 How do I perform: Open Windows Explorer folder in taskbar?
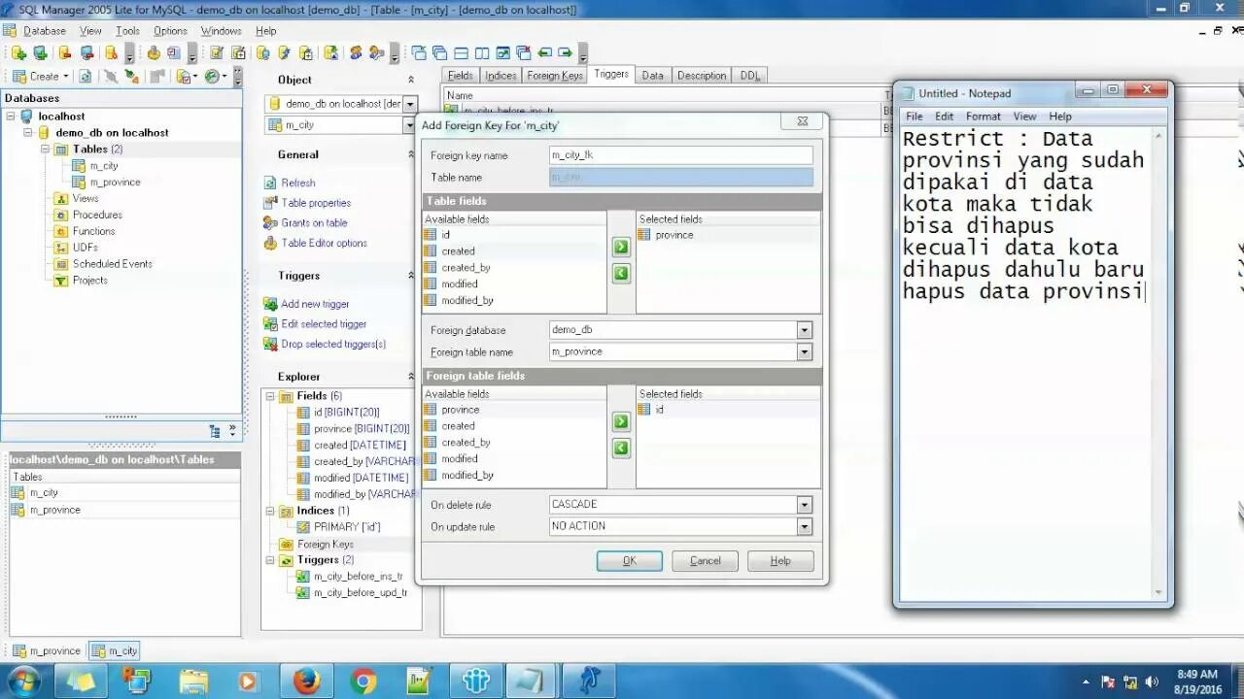coord(193,682)
